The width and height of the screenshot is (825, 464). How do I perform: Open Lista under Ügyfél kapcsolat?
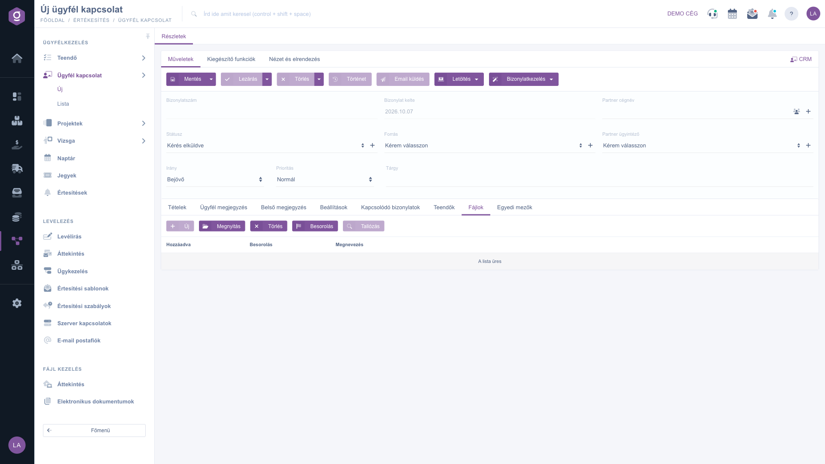pyautogui.click(x=63, y=104)
